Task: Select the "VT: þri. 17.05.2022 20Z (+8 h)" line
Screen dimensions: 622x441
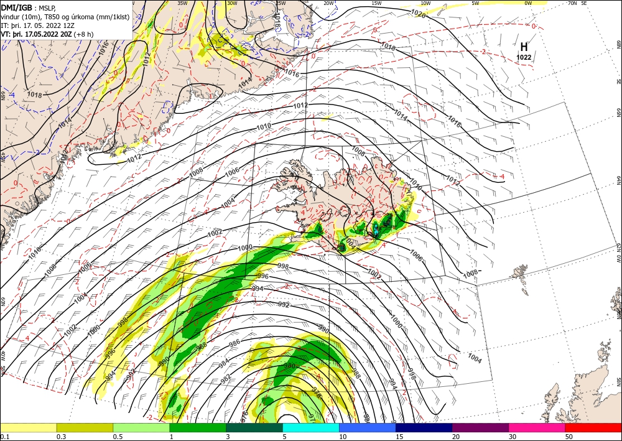Action: (x=47, y=34)
